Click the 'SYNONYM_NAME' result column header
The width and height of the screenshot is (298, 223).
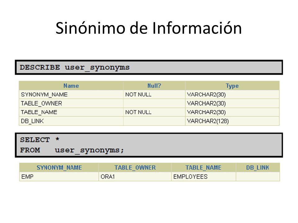59,168
